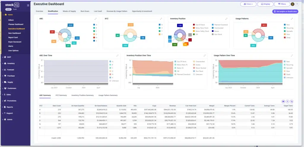
Task: Click the Reports document icon
Action: coord(5,107)
